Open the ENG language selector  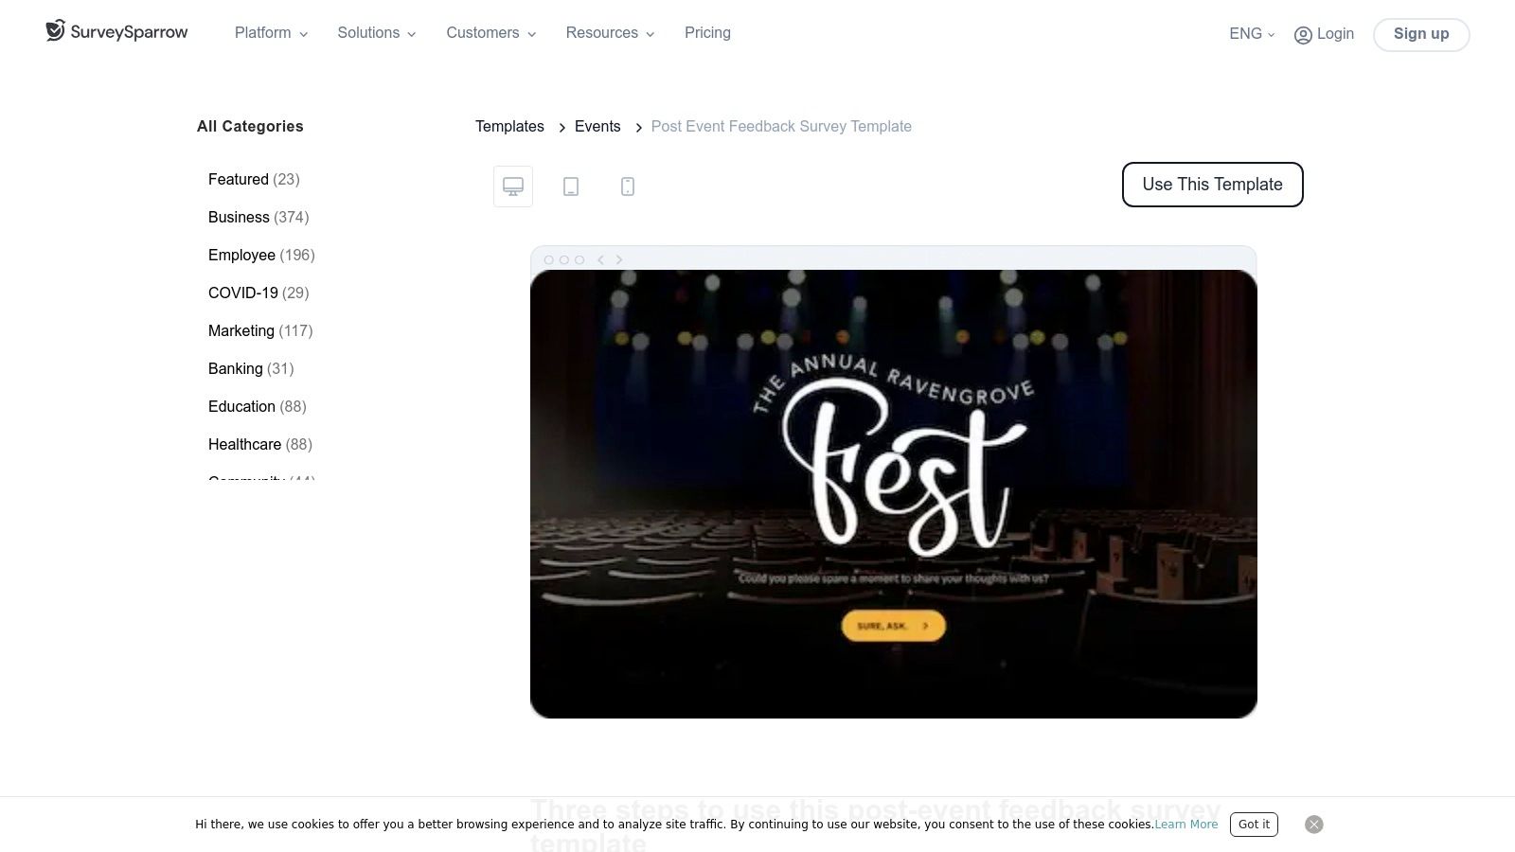click(x=1252, y=34)
